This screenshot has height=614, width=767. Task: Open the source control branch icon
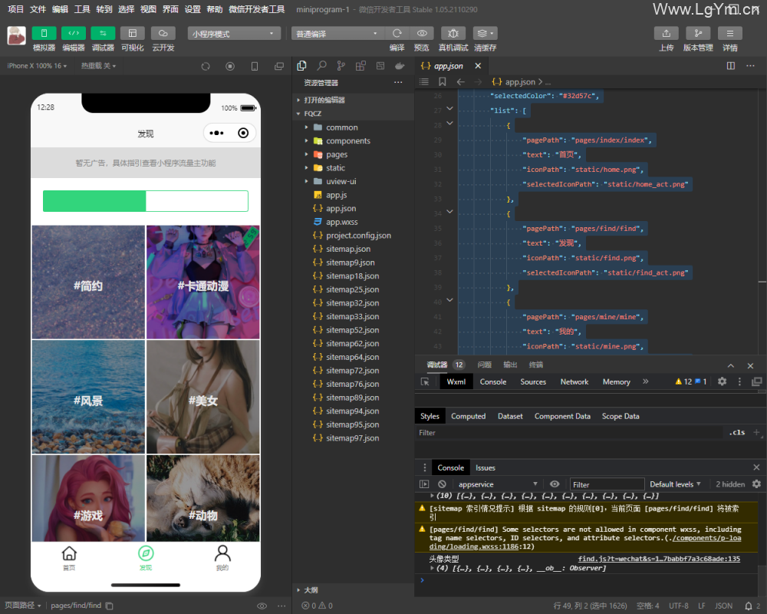(x=341, y=65)
